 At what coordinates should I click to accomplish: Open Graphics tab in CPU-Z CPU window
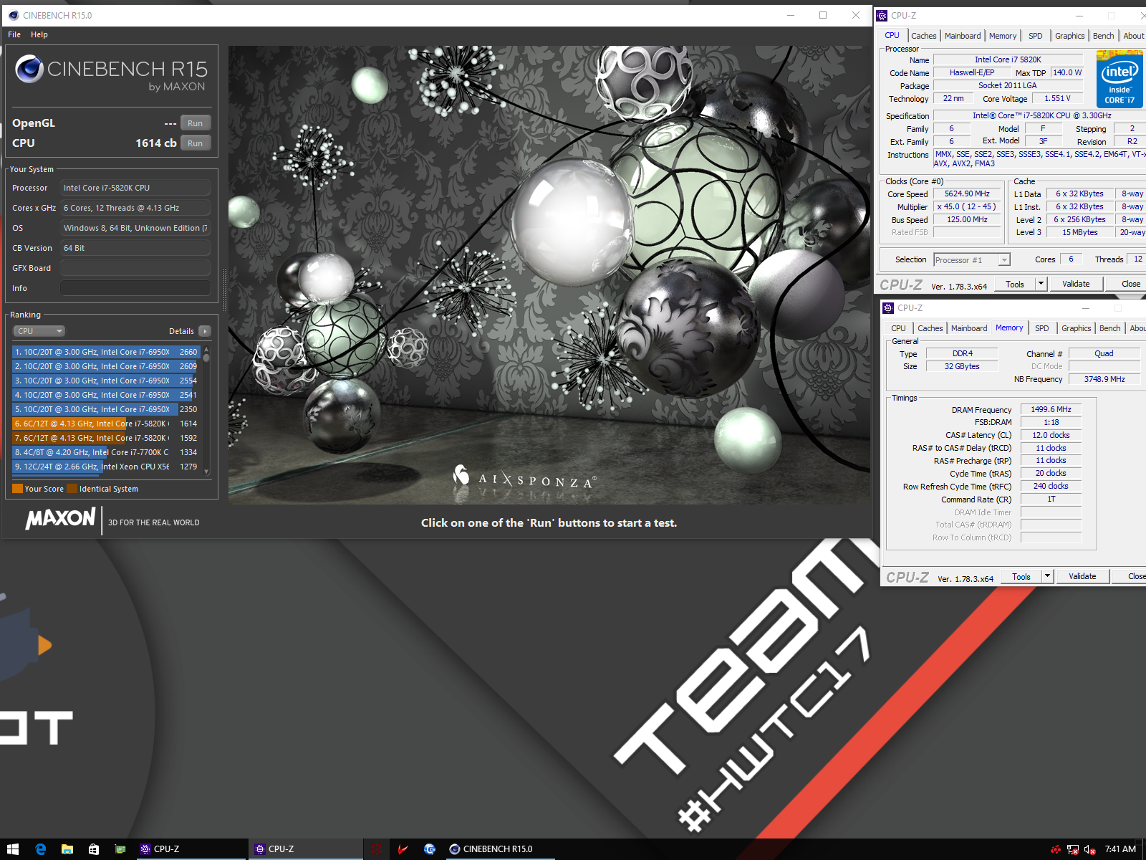tap(1069, 36)
